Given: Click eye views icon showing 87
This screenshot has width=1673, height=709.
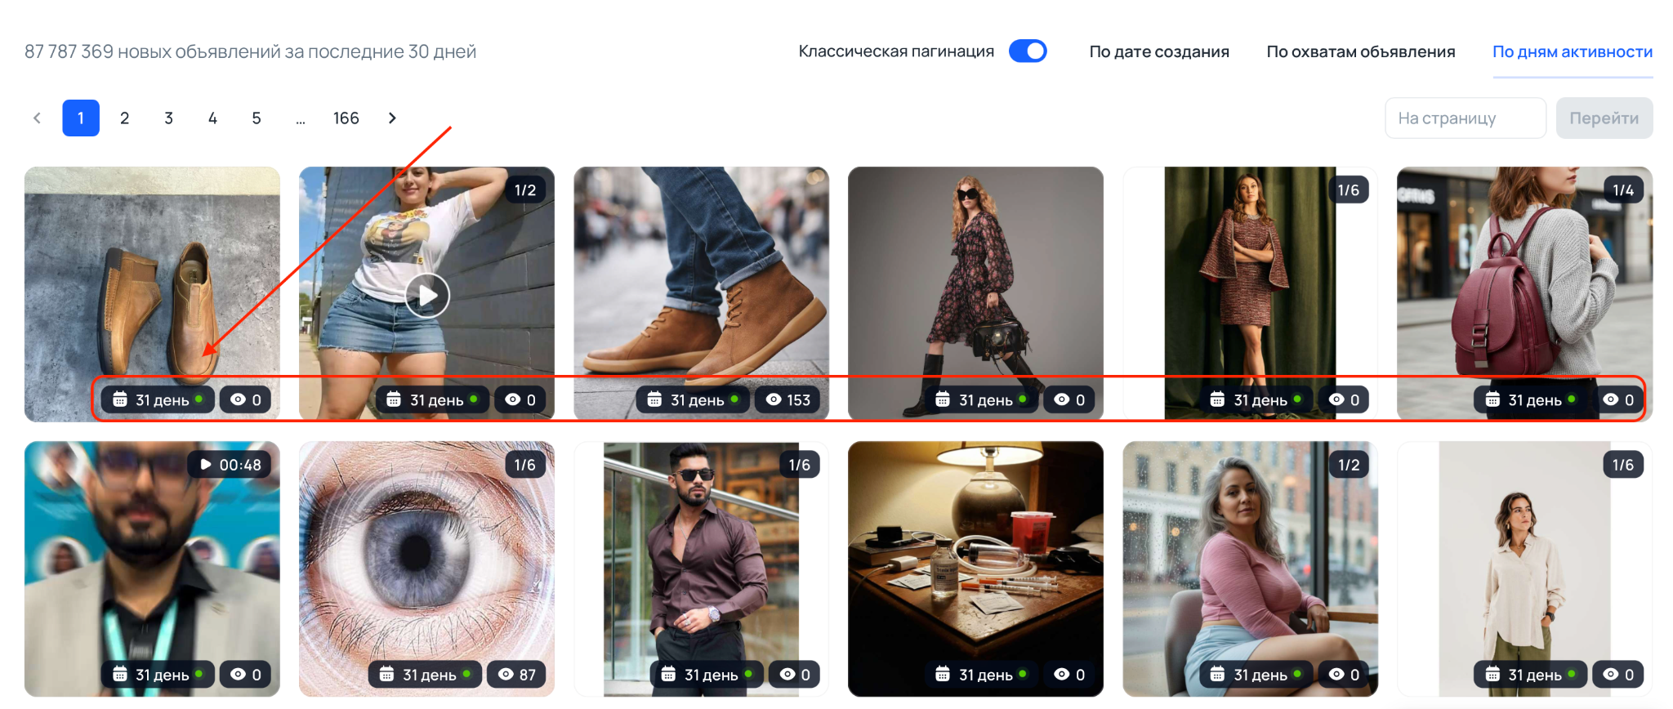Looking at the screenshot, I should pyautogui.click(x=506, y=675).
